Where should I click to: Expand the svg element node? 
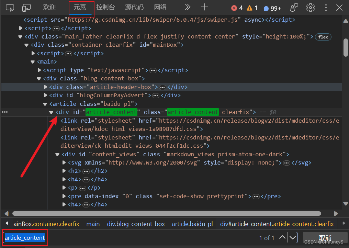coord(64,162)
